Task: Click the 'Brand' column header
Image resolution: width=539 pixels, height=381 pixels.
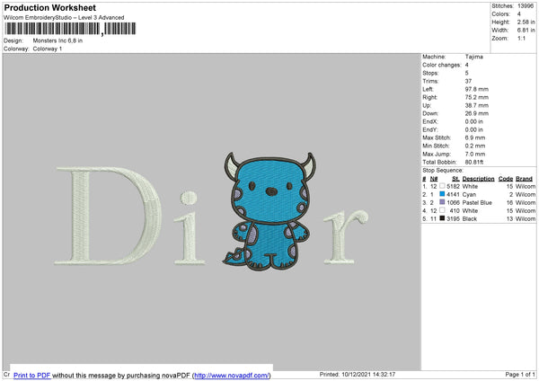Action: coord(524,179)
